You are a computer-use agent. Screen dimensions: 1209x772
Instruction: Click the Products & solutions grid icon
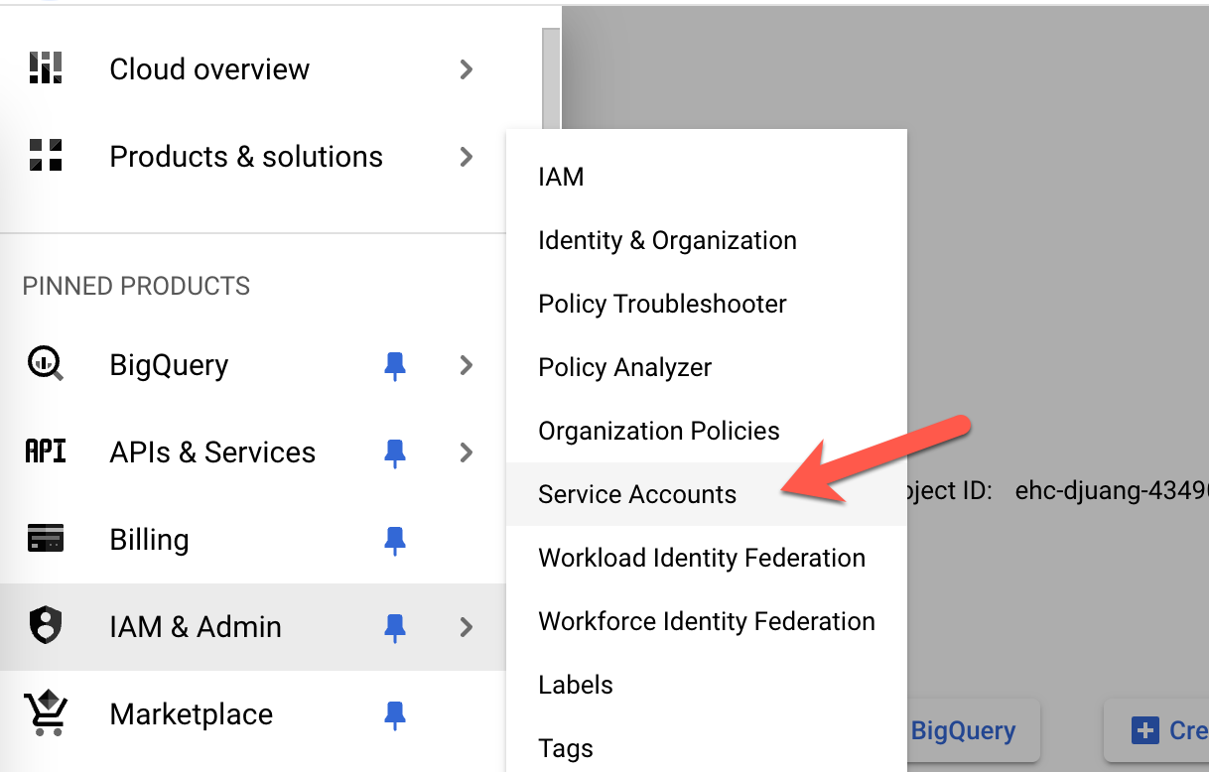(x=47, y=156)
